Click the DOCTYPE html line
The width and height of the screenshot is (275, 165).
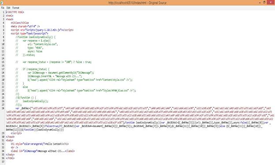pyautogui.click(x=15, y=12)
